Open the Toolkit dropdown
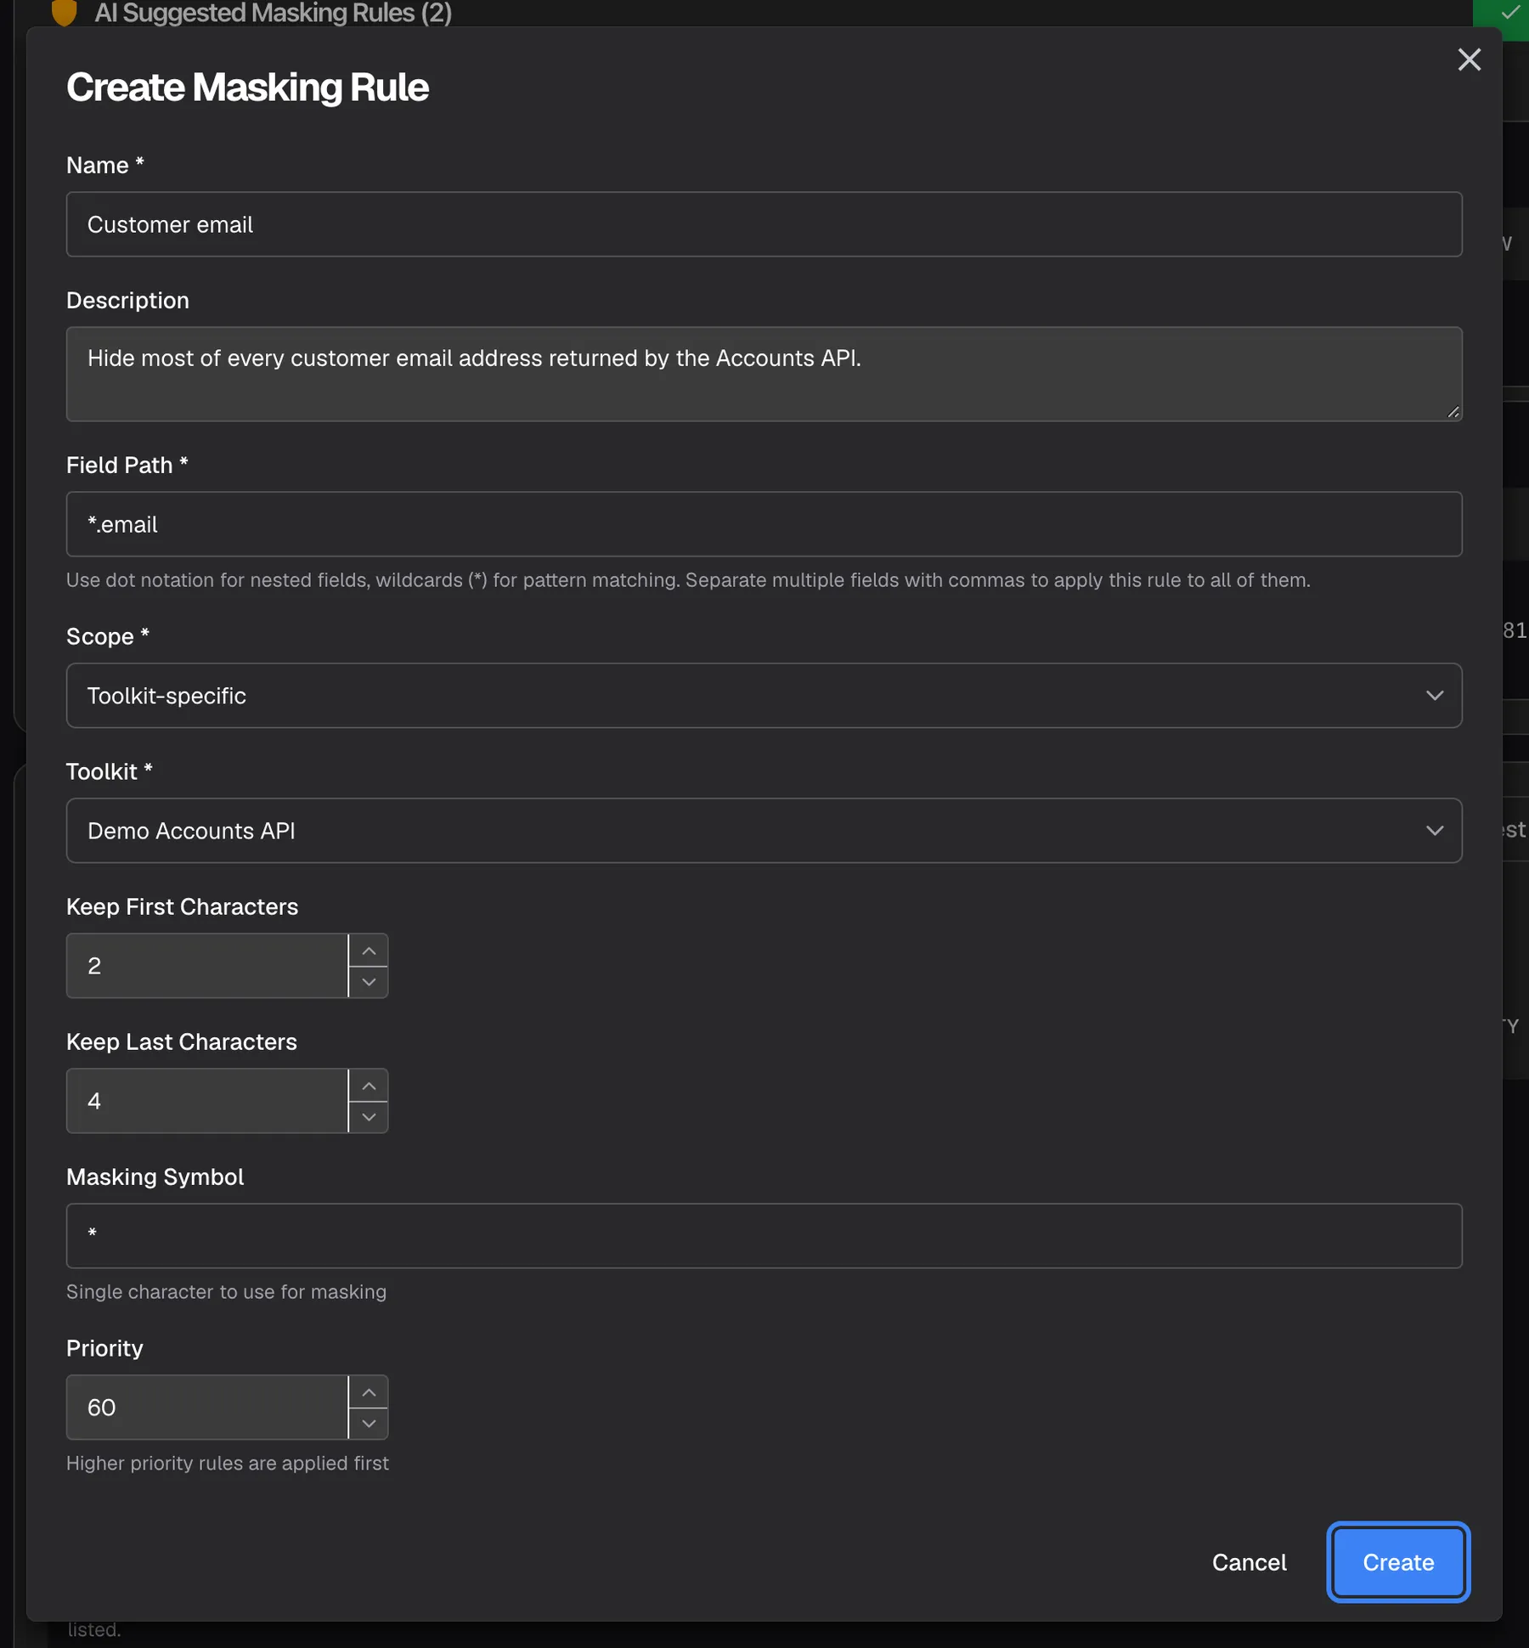 click(764, 831)
